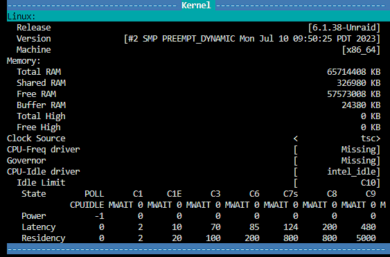
Task: Click the CPU-Freq driver Missing value
Action: coord(337,150)
